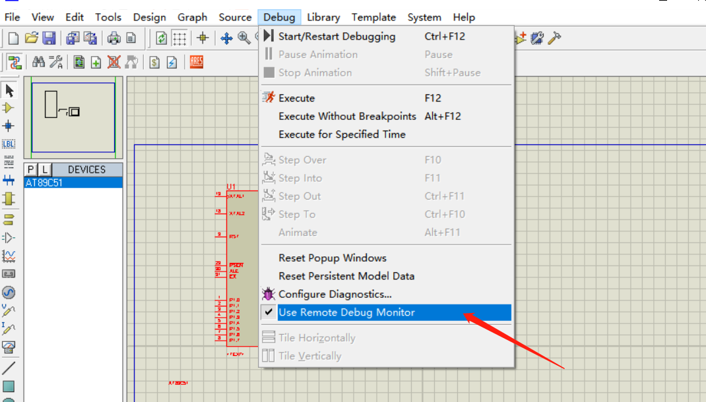The image size is (706, 402).
Task: Click the L library button
Action: point(45,169)
